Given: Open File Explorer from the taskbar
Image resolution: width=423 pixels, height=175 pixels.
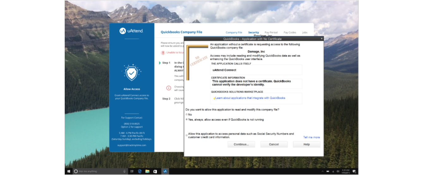Looking at the screenshot, I should 147,171.
